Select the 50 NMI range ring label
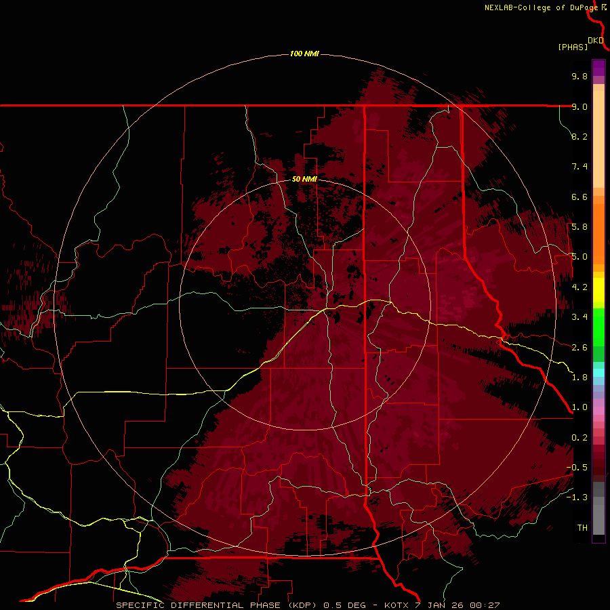The image size is (610, 610). point(304,179)
